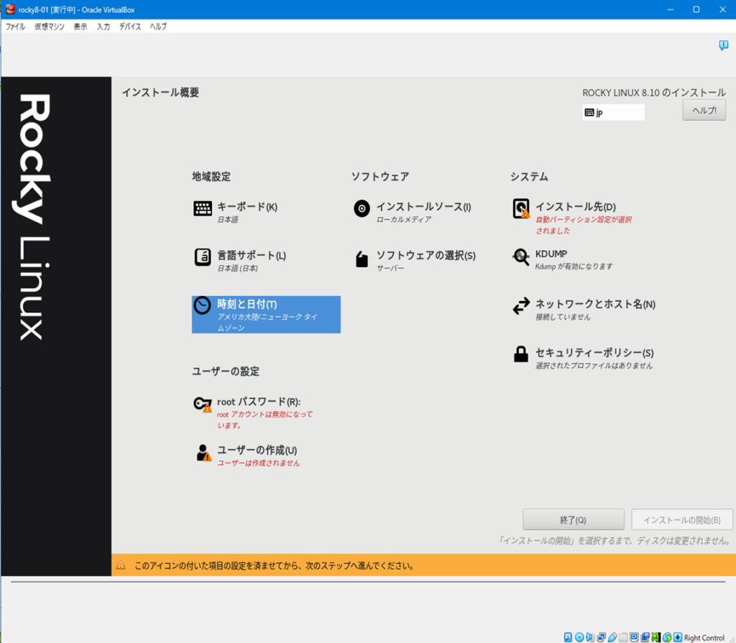736x643 pixels.
Task: Open ソフトウェアの選択(S) label
Action: tap(426, 255)
